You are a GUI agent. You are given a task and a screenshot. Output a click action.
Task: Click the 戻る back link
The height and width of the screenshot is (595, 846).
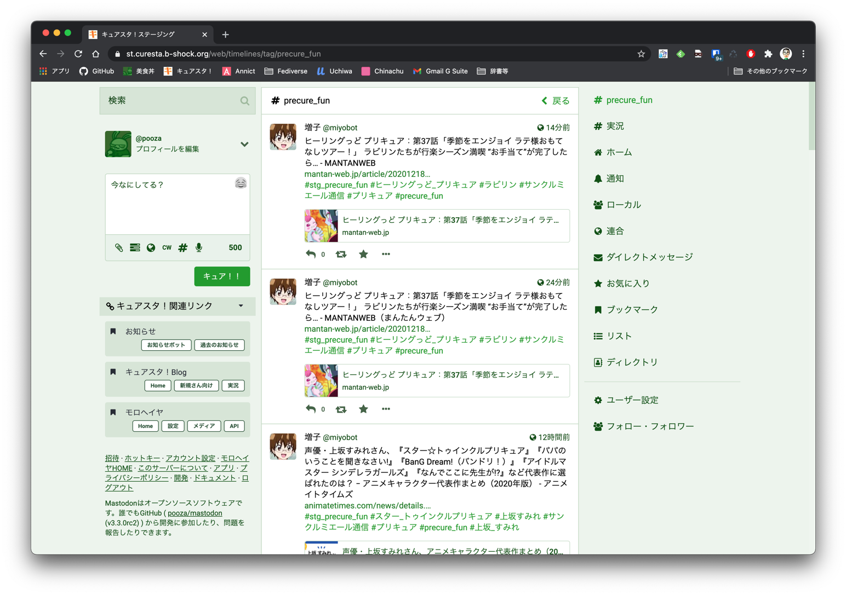pos(556,101)
